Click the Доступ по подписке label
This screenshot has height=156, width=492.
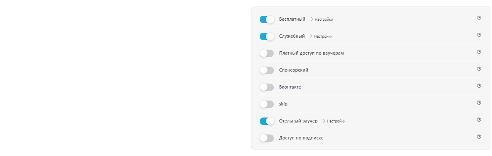(301, 138)
